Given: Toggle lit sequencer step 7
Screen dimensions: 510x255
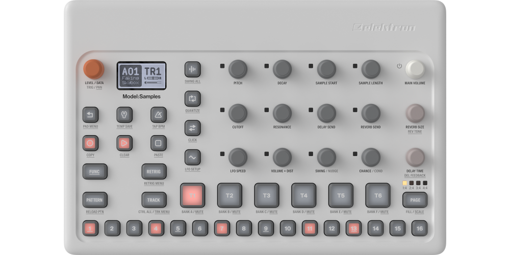Looking at the screenshot, I should (222, 228).
